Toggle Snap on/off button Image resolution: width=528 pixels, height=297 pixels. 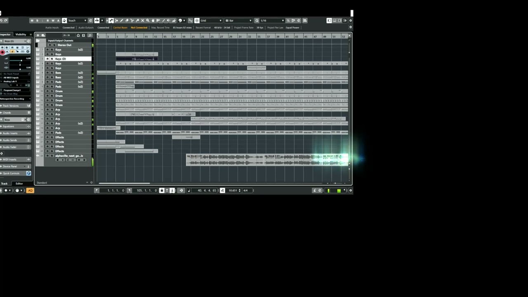197,20
